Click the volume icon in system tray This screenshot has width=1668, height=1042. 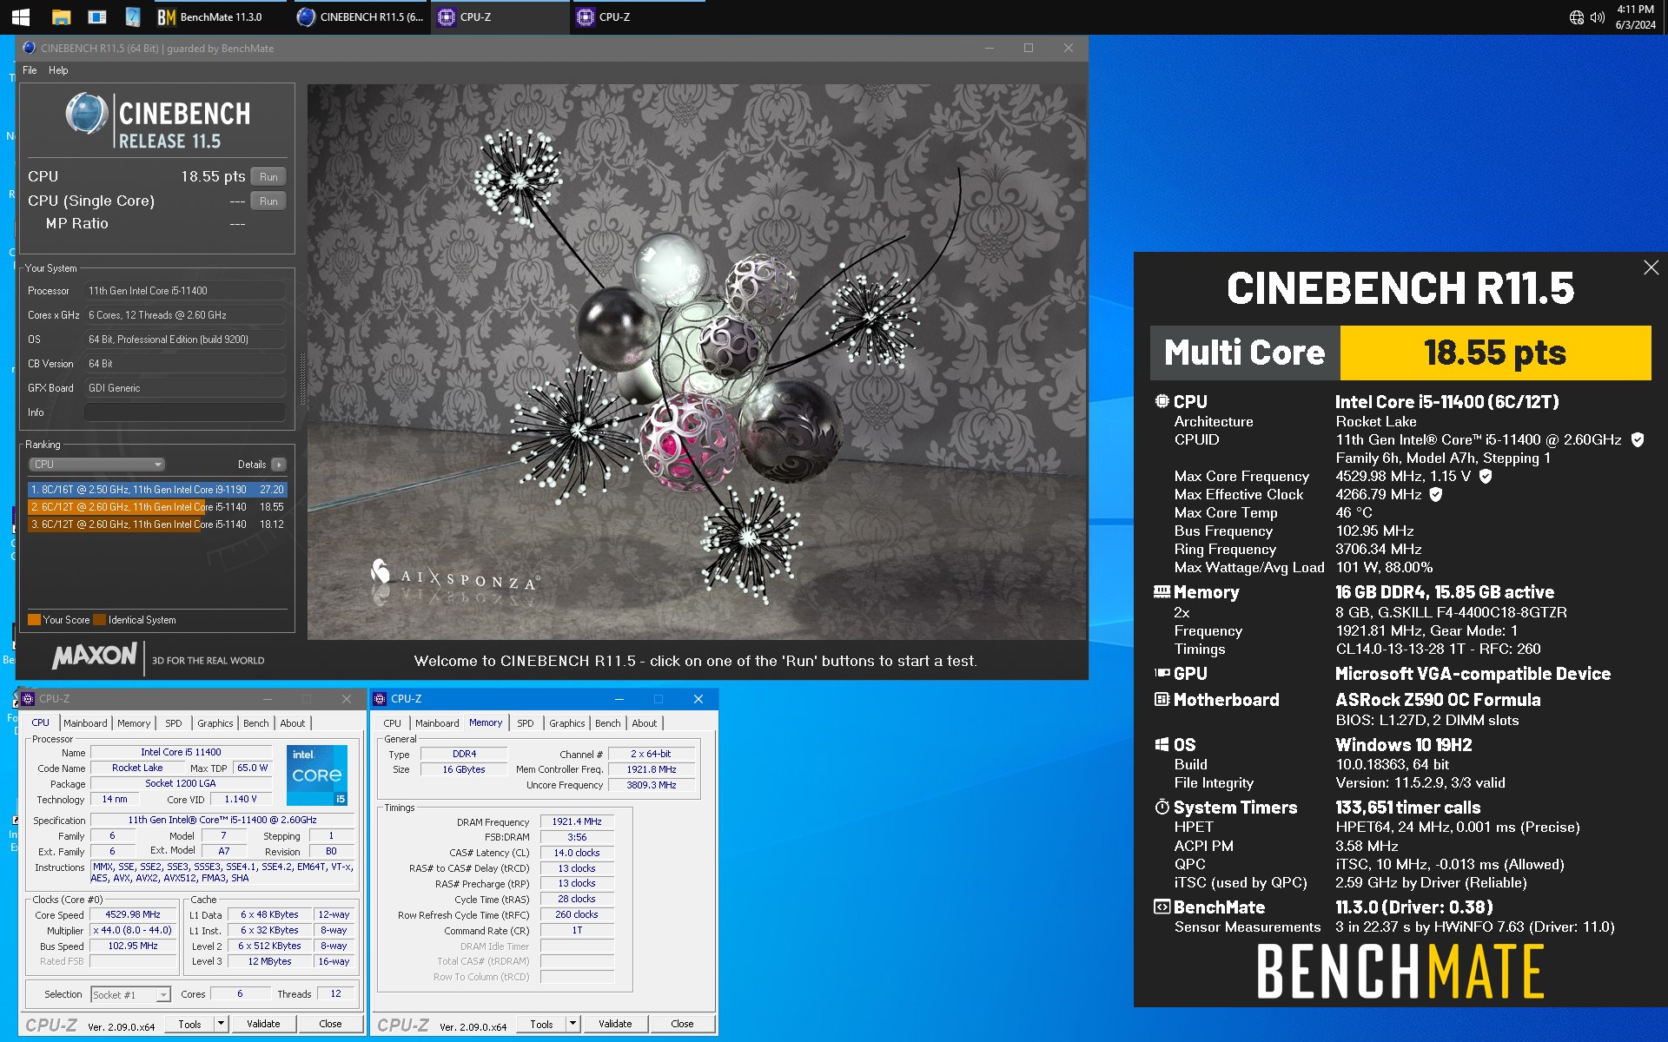(x=1598, y=17)
